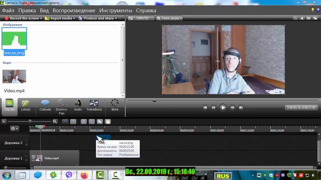Click the cut (scissors) timeline button
This screenshot has width=321, height=180.
(x=84, y=121)
